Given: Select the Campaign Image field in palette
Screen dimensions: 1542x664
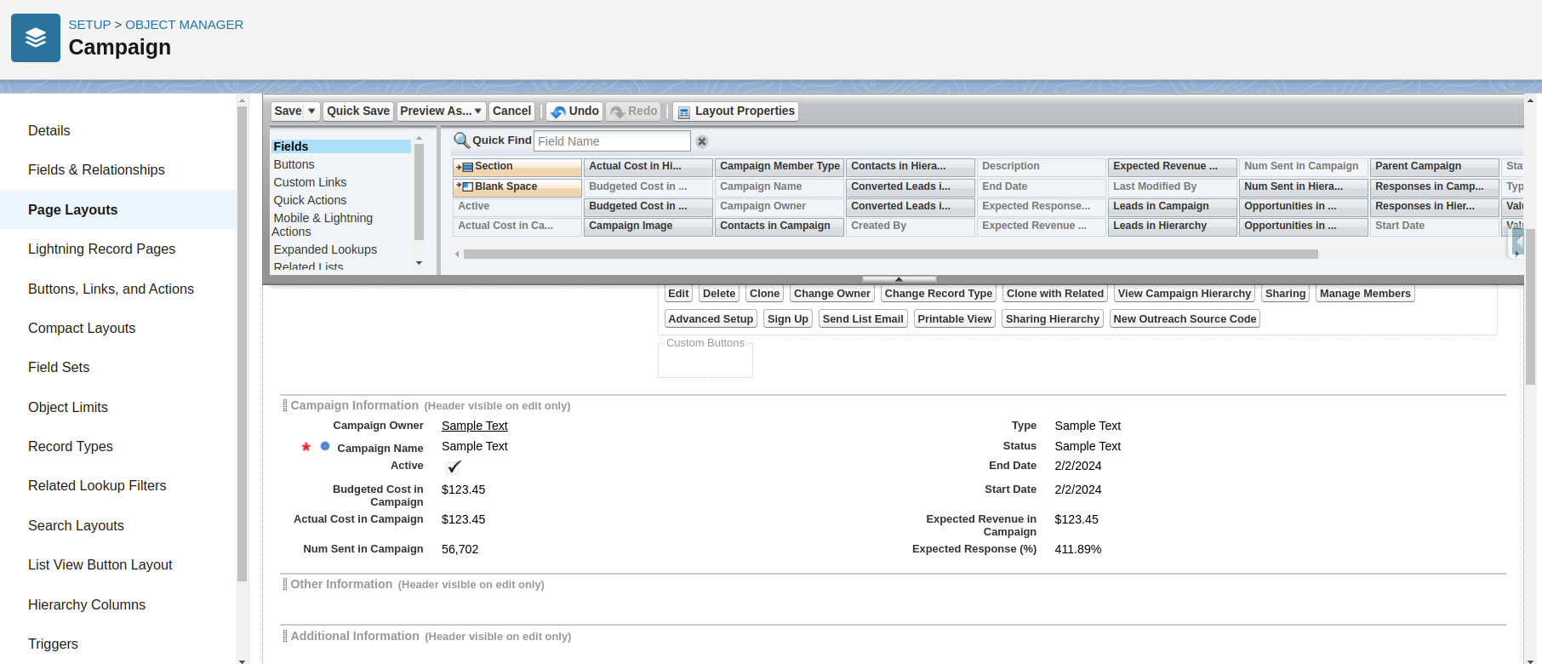Looking at the screenshot, I should pos(648,226).
